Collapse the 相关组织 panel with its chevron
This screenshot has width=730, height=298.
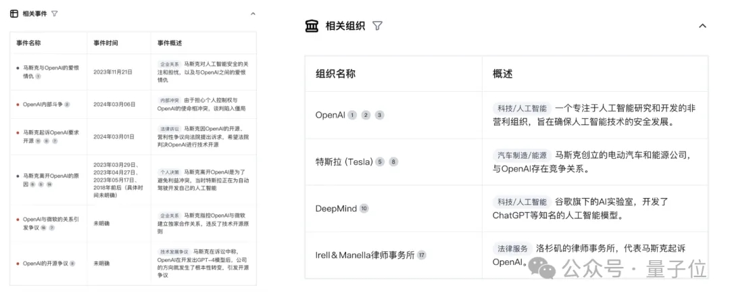pos(702,26)
